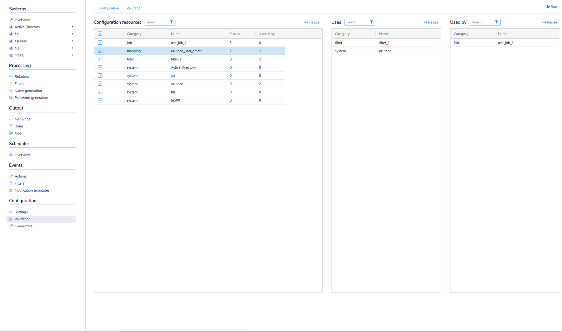The height and width of the screenshot is (332, 562).
Task: Open Relations under Processing
Action: click(x=22, y=76)
